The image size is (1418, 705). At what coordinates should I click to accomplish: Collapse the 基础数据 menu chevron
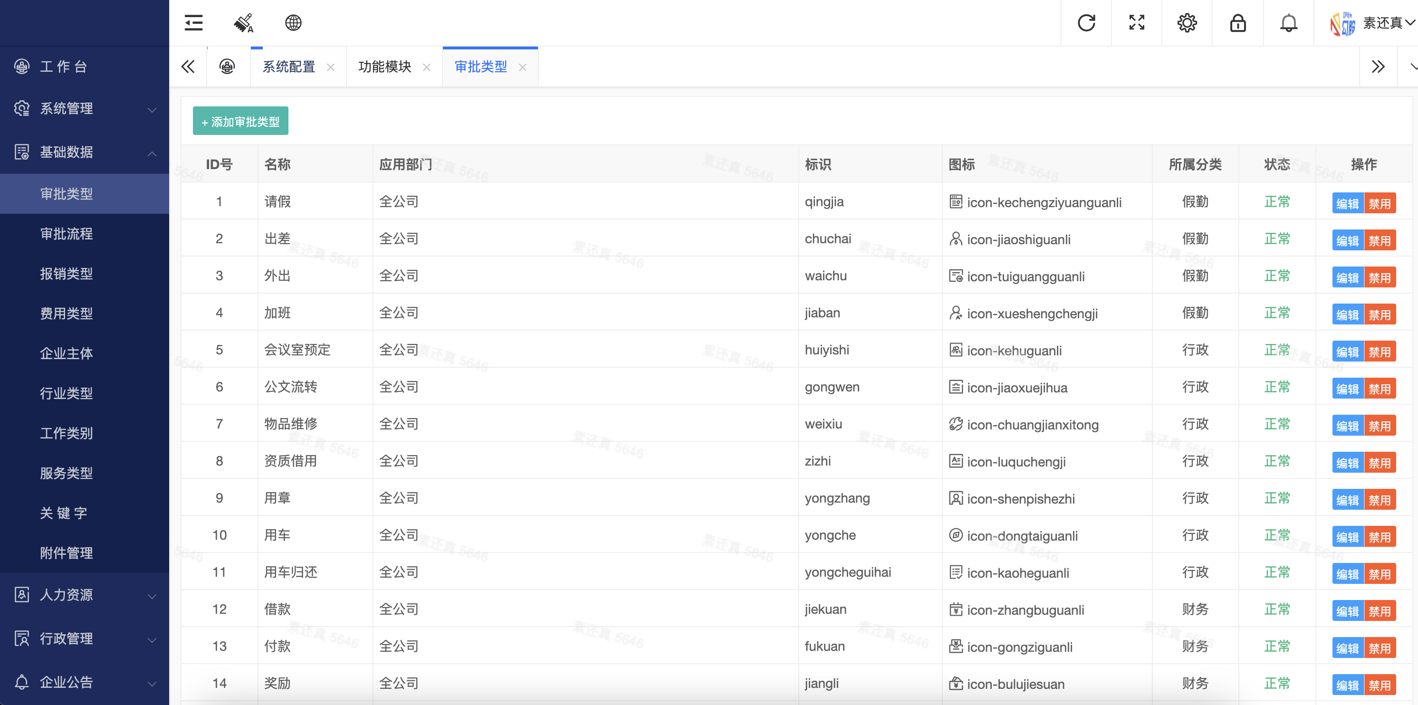click(x=152, y=153)
